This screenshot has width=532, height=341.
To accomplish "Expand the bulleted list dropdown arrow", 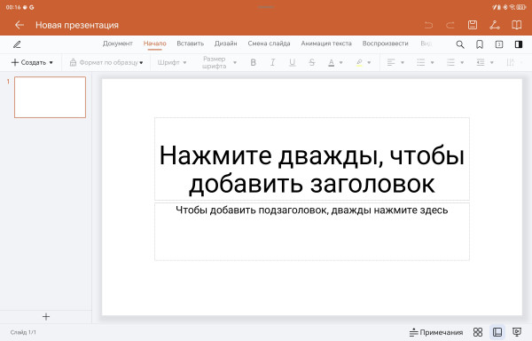I will click(x=433, y=62).
